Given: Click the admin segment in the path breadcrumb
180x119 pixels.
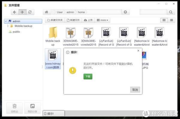Looking at the screenshot, I should 70,12.
